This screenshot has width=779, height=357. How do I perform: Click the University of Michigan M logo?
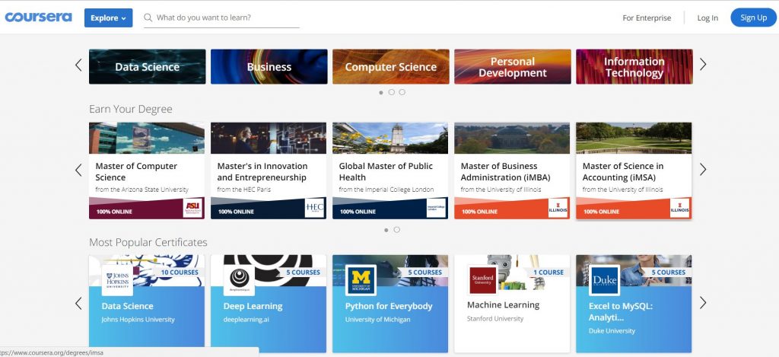point(361,280)
